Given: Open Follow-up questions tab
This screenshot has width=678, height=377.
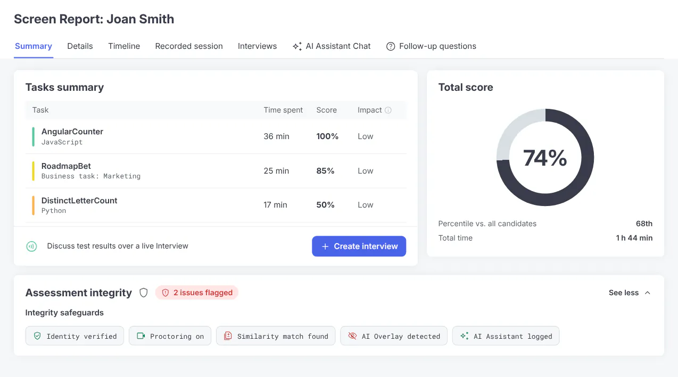Looking at the screenshot, I should (x=431, y=46).
